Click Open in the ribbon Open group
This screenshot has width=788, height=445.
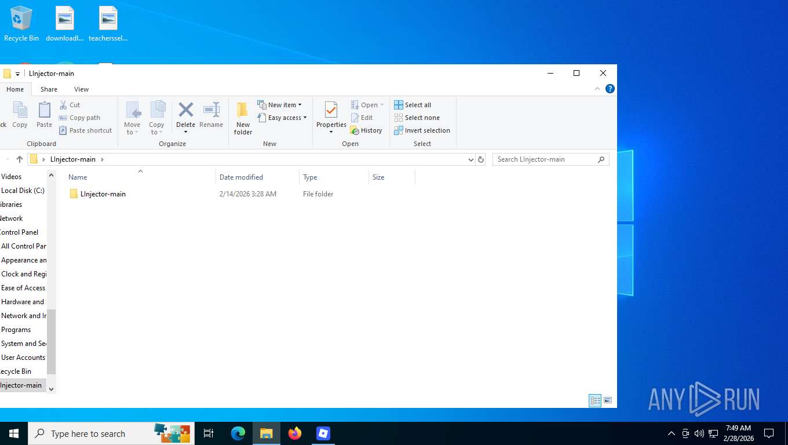(x=367, y=105)
